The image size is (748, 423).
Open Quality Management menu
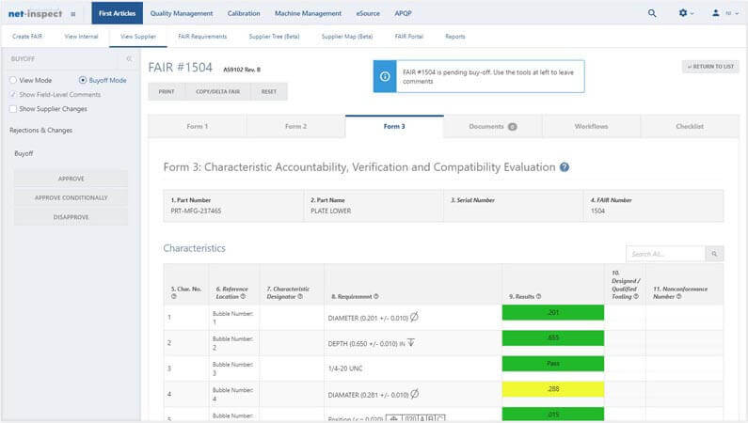pos(182,13)
